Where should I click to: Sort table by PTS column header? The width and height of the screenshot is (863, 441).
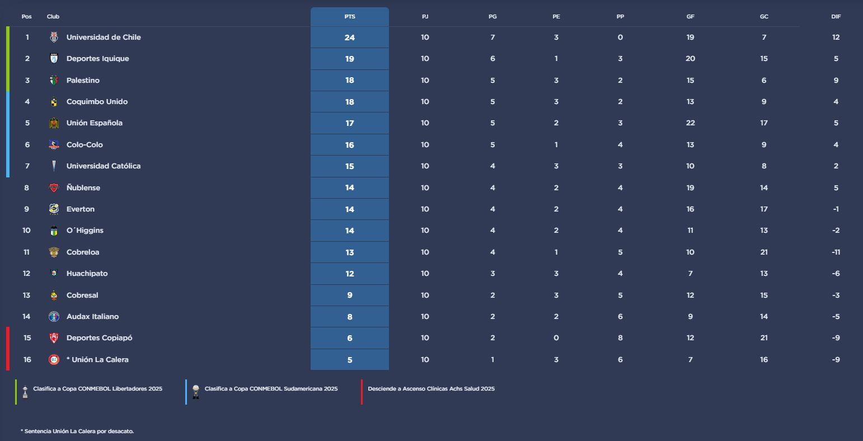tap(350, 17)
